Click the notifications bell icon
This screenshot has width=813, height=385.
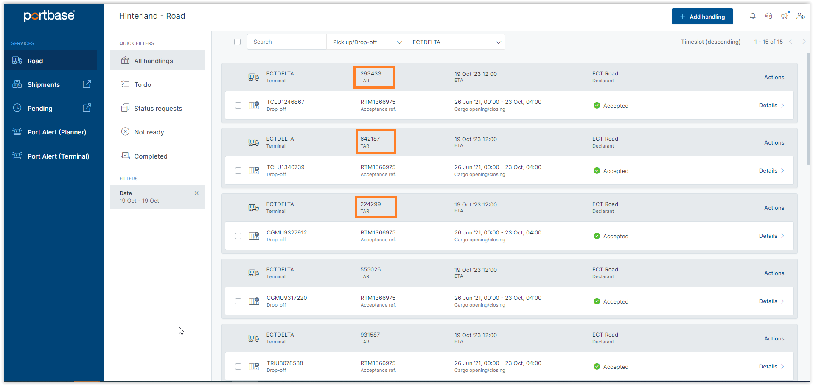(x=752, y=16)
